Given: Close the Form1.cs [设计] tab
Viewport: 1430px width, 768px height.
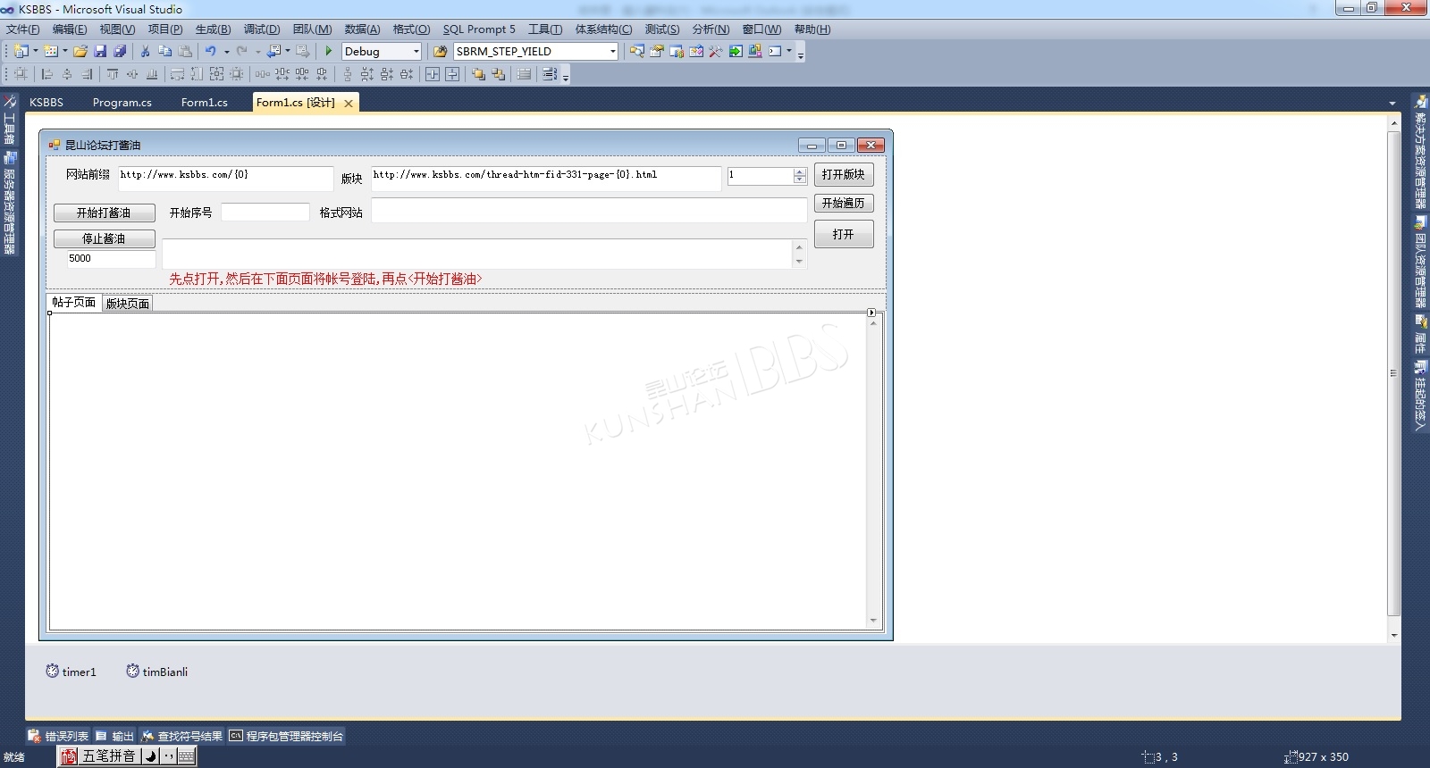Looking at the screenshot, I should point(349,104).
